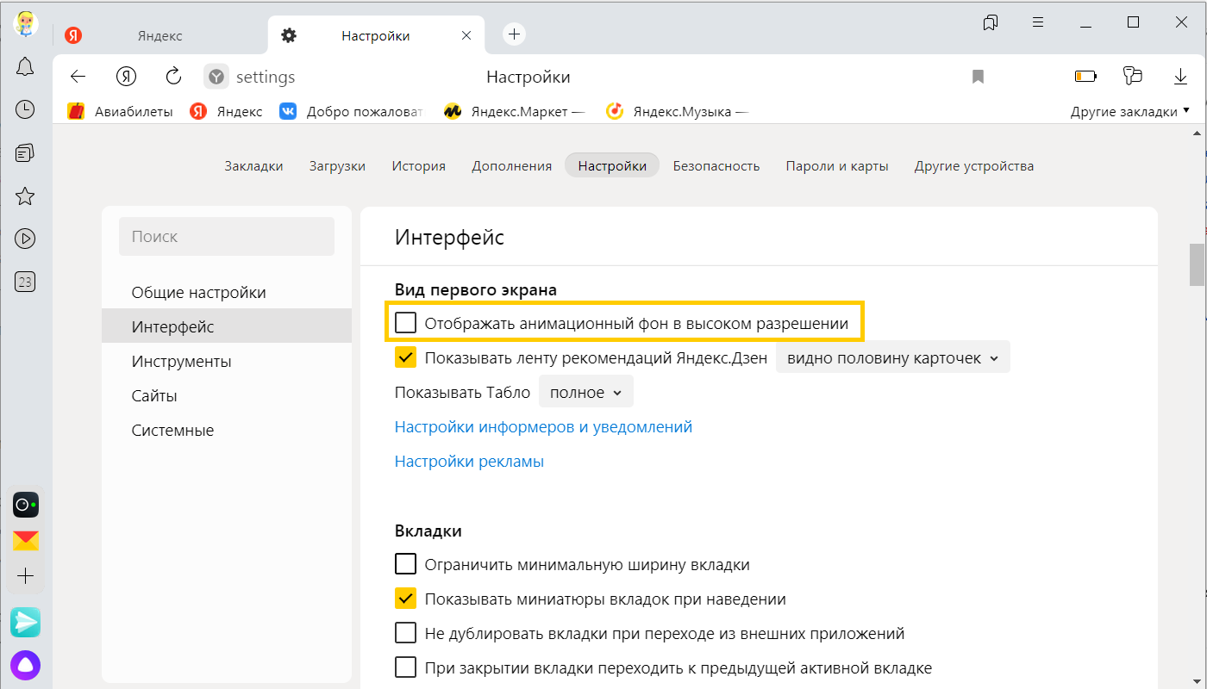Uncheck show Yandex.Dzen recommendations feed
Image resolution: width=1207 pixels, height=689 pixels.
pyautogui.click(x=405, y=357)
